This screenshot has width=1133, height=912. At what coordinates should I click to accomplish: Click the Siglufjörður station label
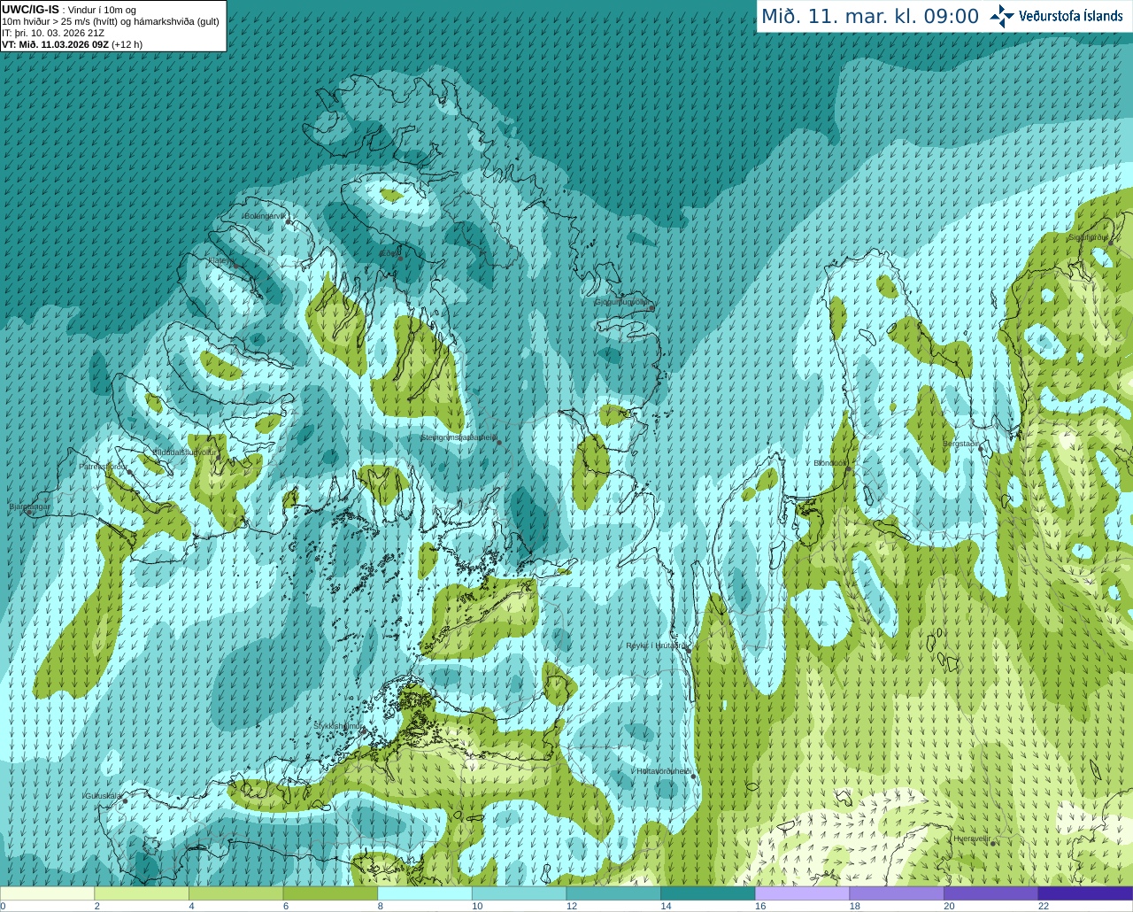click(1089, 237)
